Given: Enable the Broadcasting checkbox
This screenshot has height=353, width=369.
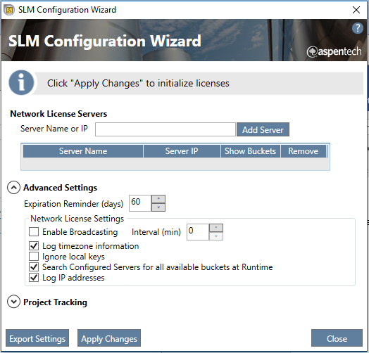Looking at the screenshot, I should click(34, 232).
